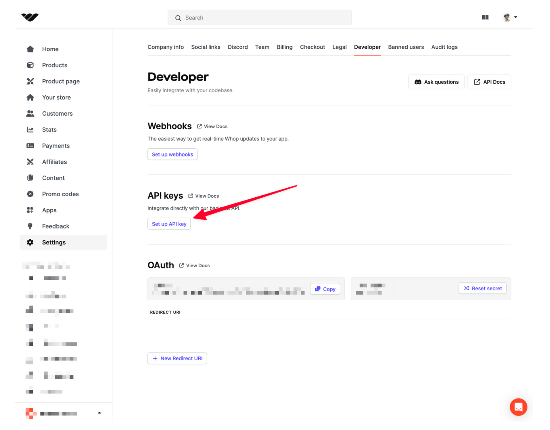Click the Feedback lightbulb icon
This screenshot has width=550, height=430.
[30, 226]
